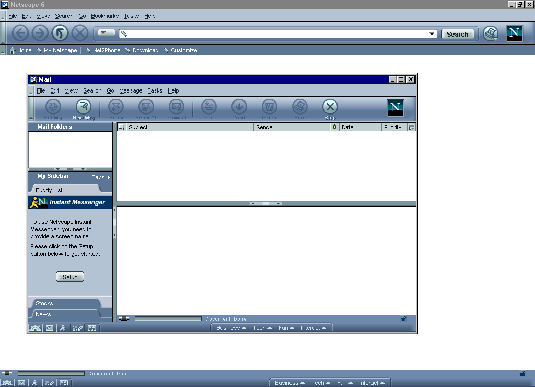Expand Tech menu in Mail window taskbar
The image size is (535, 387).
point(262,328)
